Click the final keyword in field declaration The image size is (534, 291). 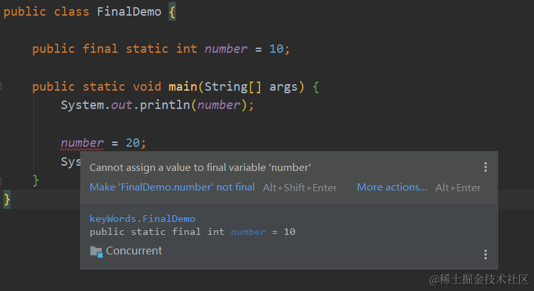[100, 49]
